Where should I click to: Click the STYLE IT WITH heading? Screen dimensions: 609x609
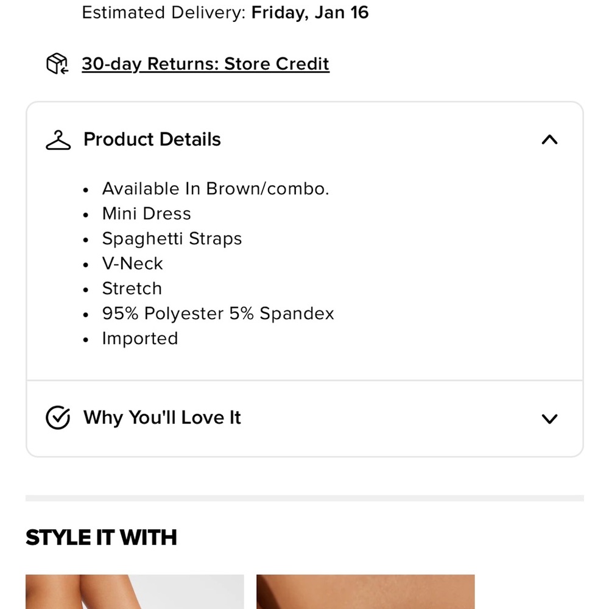pyautogui.click(x=101, y=537)
